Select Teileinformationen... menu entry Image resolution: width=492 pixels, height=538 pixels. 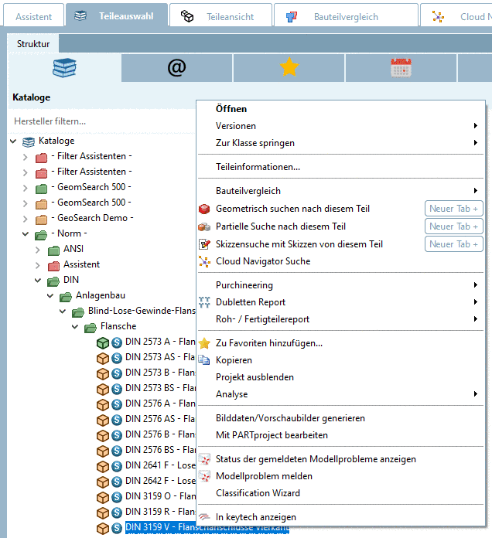coord(341,167)
